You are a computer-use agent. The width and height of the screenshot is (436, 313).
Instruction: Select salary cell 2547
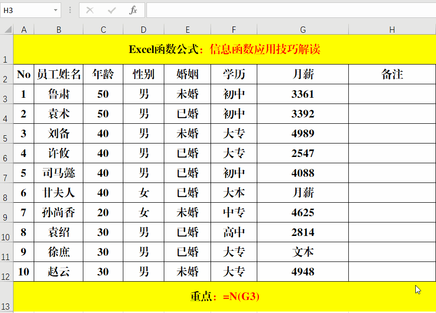coord(303,153)
